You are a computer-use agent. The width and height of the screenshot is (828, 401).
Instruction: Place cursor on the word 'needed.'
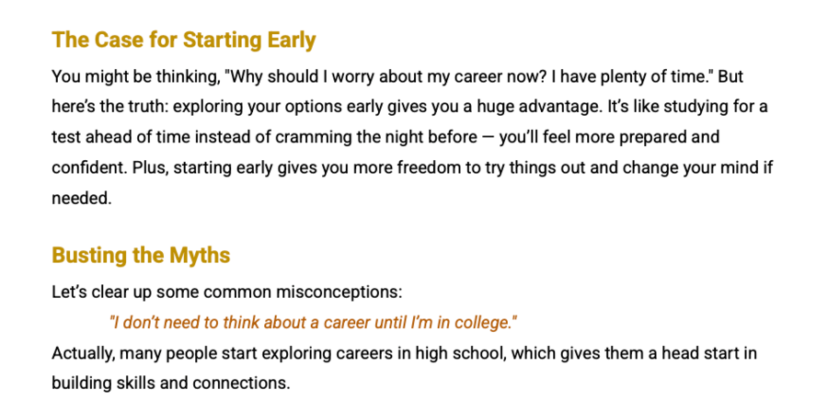pyautogui.click(x=81, y=198)
